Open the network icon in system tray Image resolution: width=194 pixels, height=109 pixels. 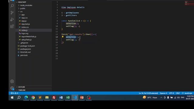tap(175, 97)
